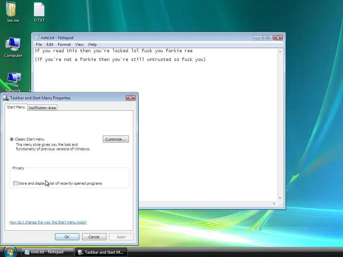Click the Notepad icon in the note.txt title bar

[37, 37]
